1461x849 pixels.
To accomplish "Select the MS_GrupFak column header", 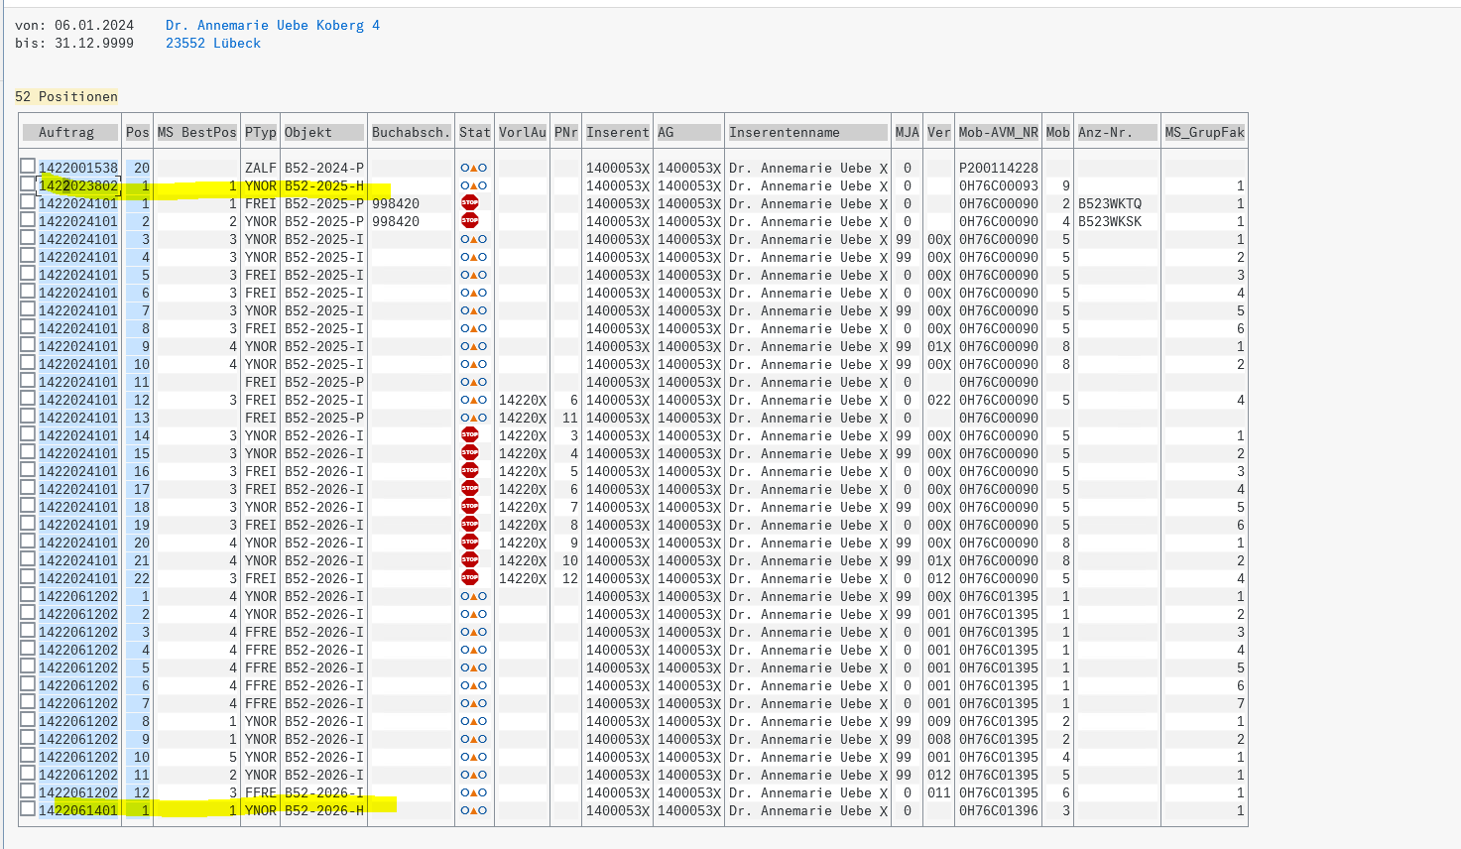I will (1204, 132).
